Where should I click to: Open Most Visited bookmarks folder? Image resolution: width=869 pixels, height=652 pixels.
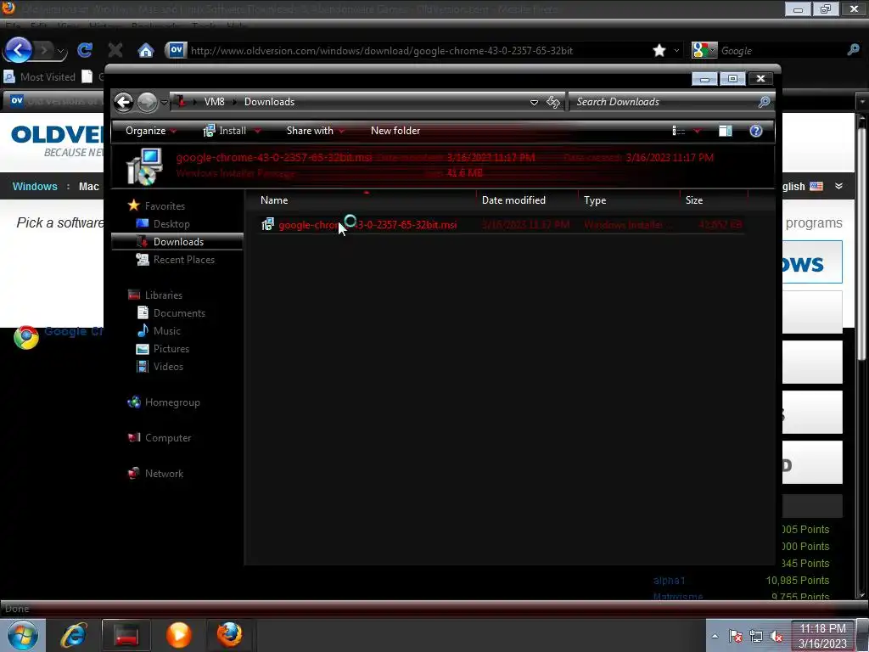tap(40, 76)
